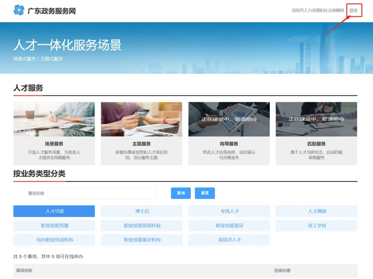
Task: Click the 广东政务服务网 snowflake logo icon
Action: [19, 10]
